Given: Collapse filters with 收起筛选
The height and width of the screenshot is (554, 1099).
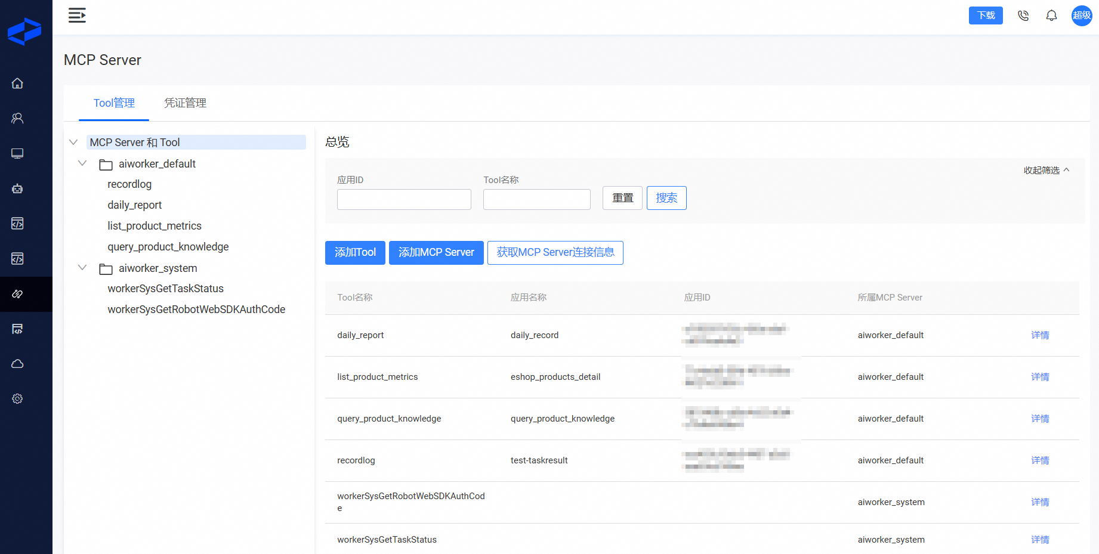Looking at the screenshot, I should click(1046, 171).
